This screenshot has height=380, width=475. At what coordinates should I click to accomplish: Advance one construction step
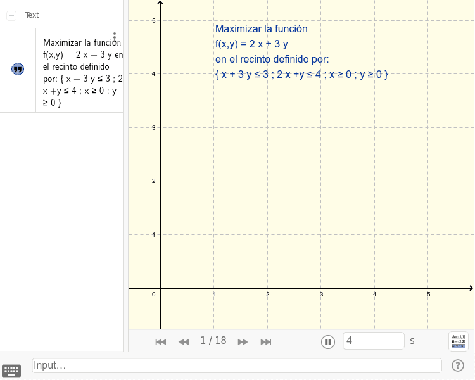point(243,342)
